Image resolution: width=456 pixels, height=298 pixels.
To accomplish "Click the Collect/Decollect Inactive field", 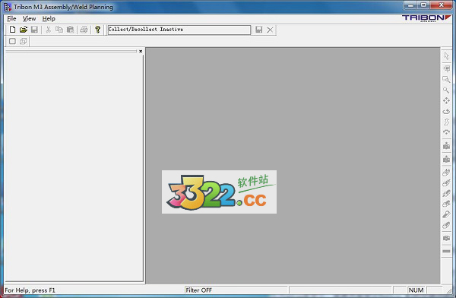I will pyautogui.click(x=179, y=30).
